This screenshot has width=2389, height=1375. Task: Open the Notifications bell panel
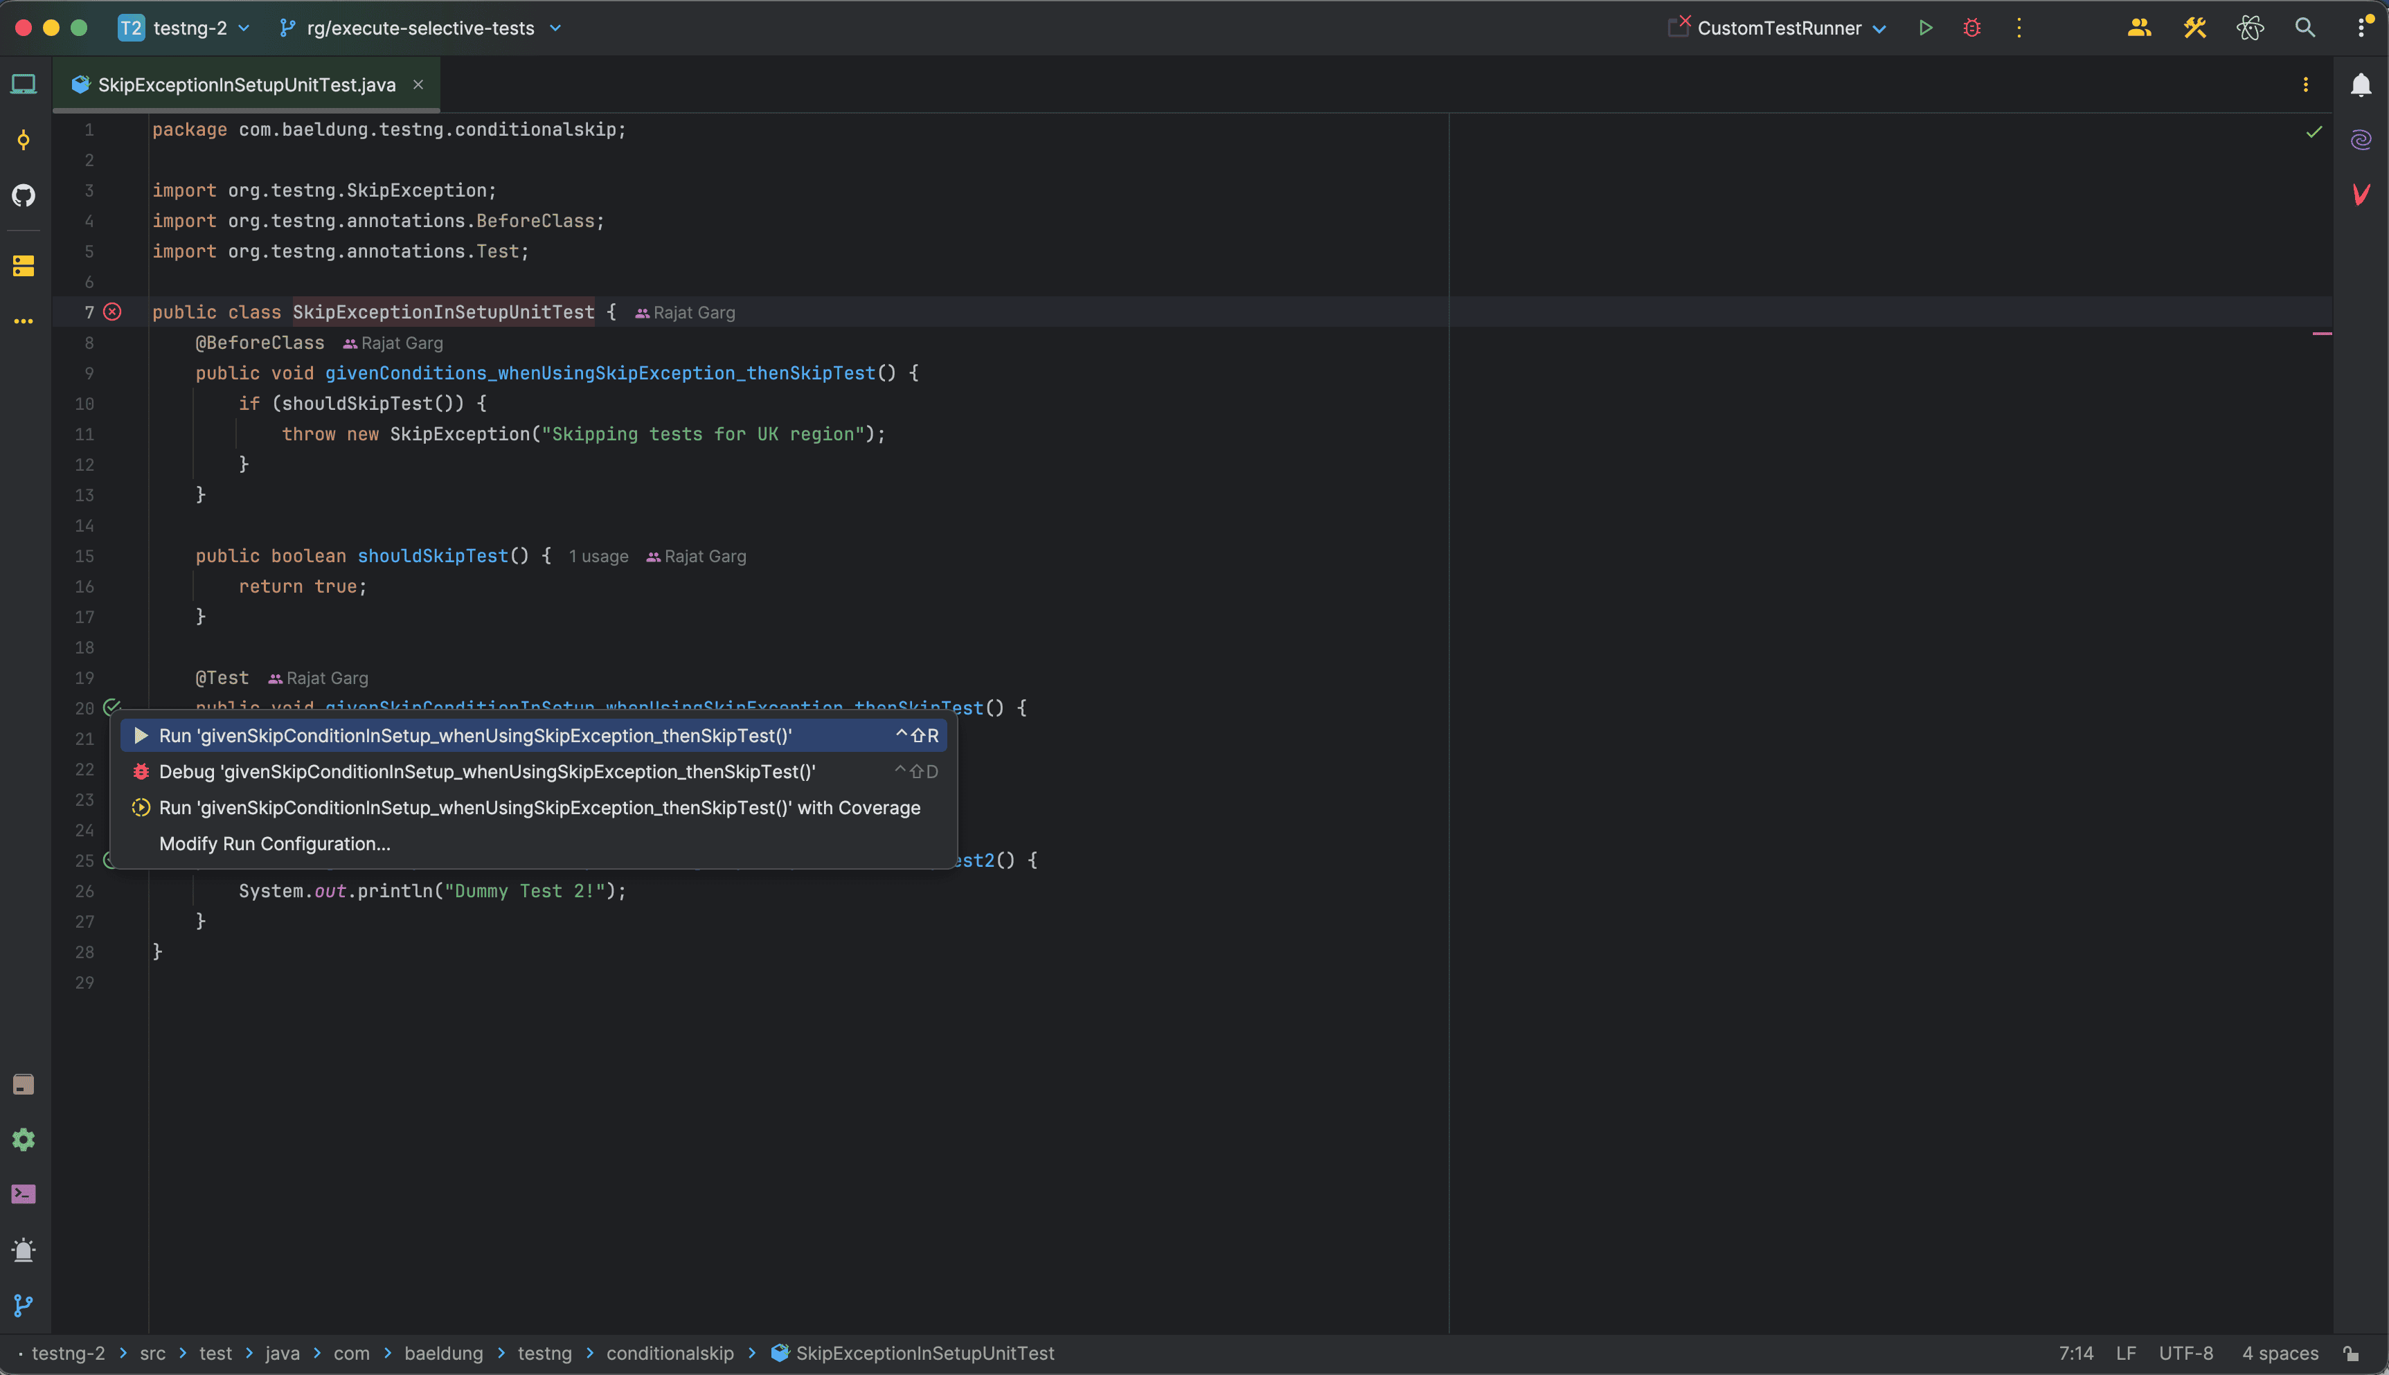(2361, 85)
